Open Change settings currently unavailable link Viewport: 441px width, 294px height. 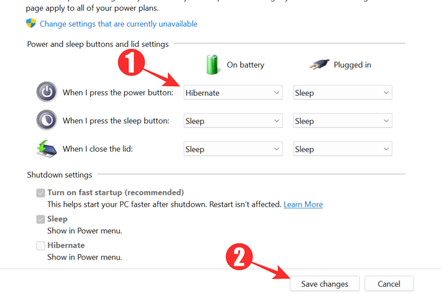pyautogui.click(x=118, y=24)
